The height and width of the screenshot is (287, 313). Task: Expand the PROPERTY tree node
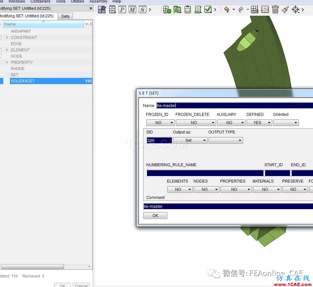[x=7, y=62]
